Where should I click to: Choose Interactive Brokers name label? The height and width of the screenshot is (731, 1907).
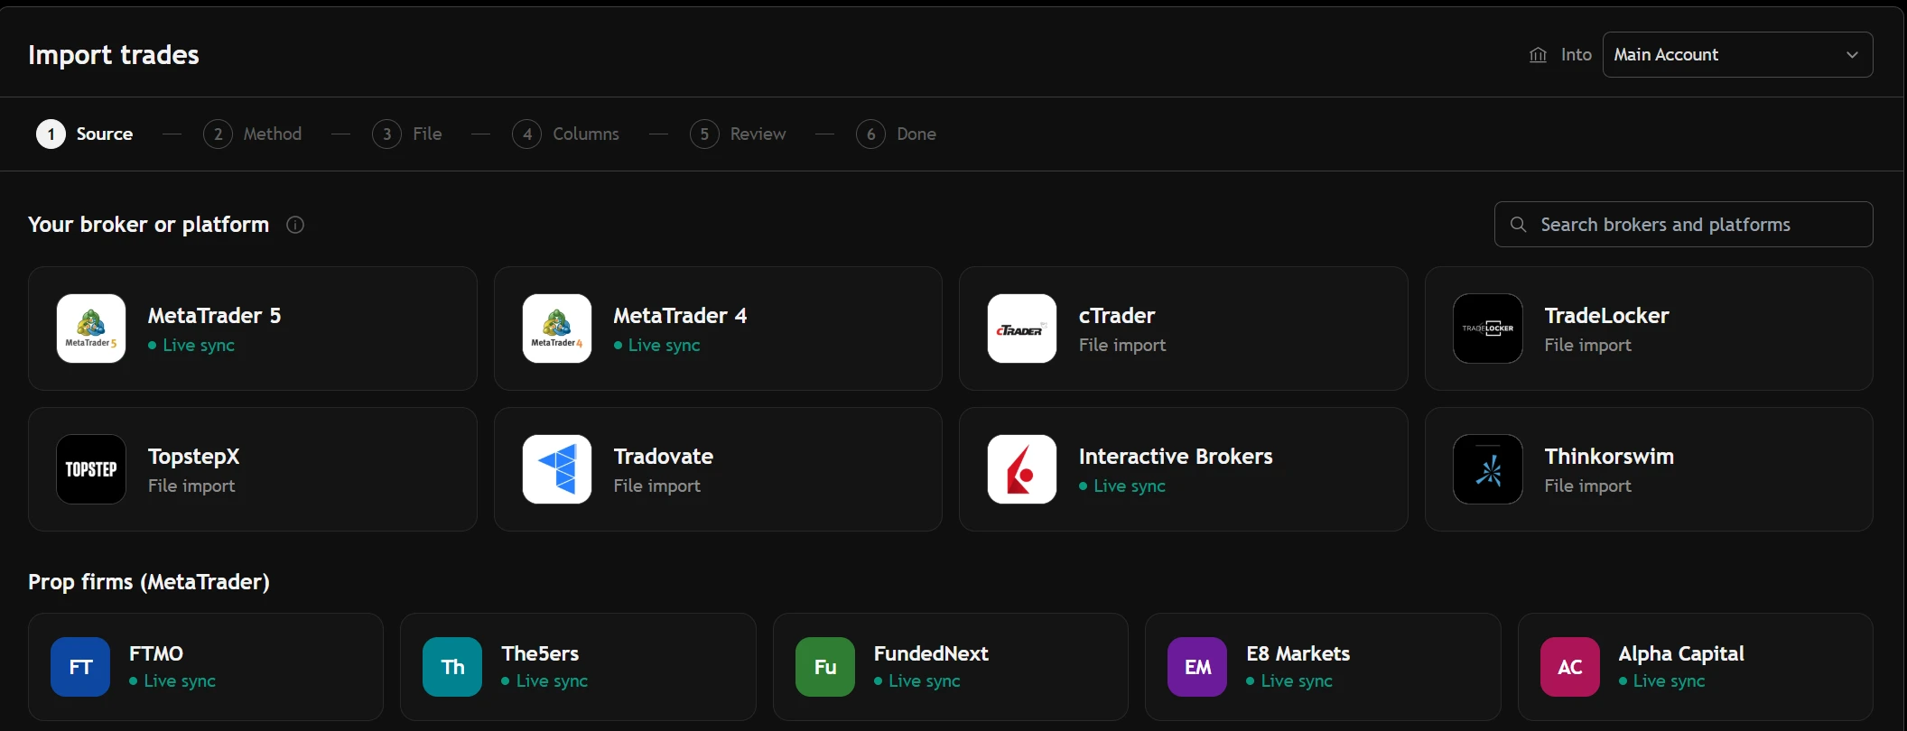pos(1176,457)
